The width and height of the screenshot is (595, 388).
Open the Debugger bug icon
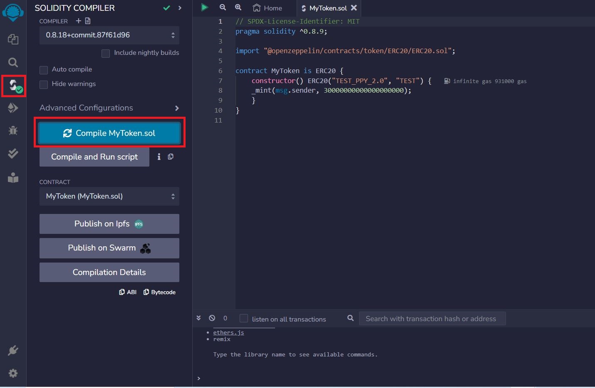pos(13,130)
